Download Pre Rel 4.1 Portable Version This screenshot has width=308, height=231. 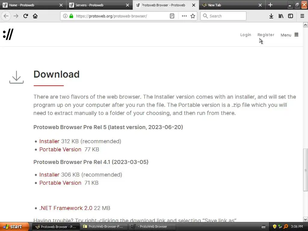(60, 183)
